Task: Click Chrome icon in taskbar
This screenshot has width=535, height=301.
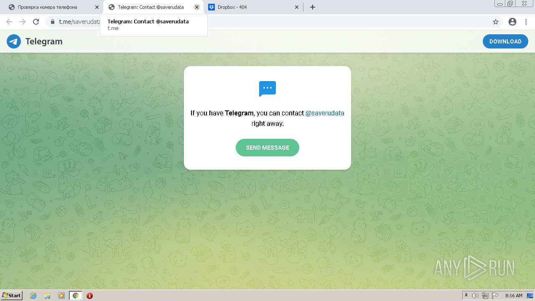Action: coord(76,296)
